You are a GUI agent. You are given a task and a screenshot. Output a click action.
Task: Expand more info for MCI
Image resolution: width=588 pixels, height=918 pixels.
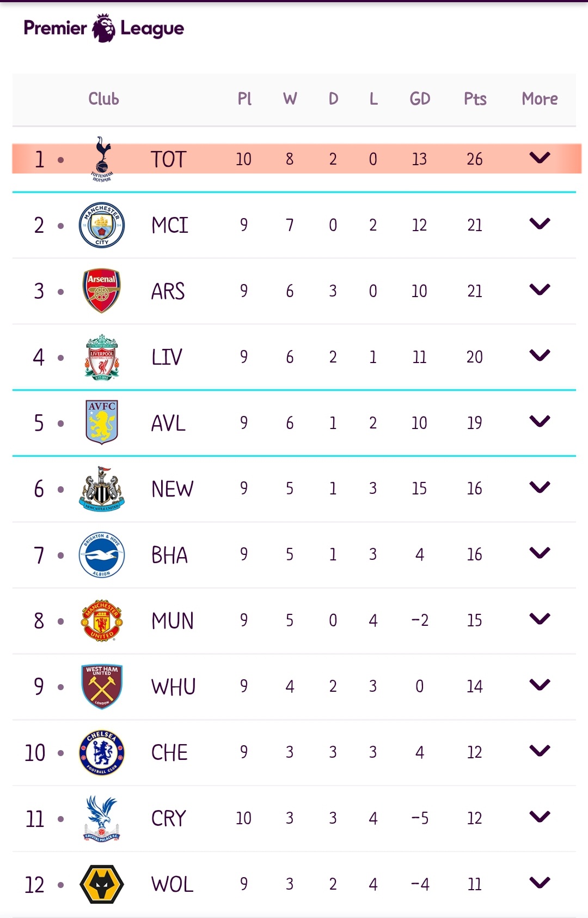click(x=540, y=224)
